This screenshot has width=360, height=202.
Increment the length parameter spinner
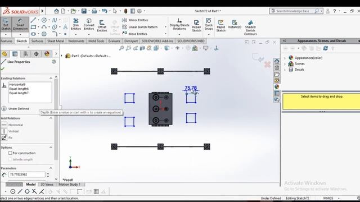point(48,173)
